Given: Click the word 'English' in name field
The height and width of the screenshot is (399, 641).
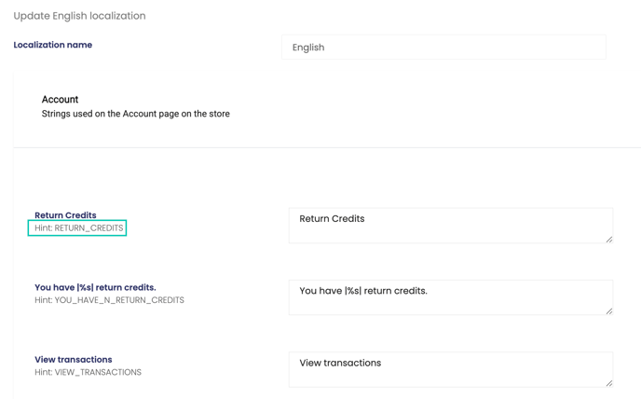Looking at the screenshot, I should tap(308, 48).
